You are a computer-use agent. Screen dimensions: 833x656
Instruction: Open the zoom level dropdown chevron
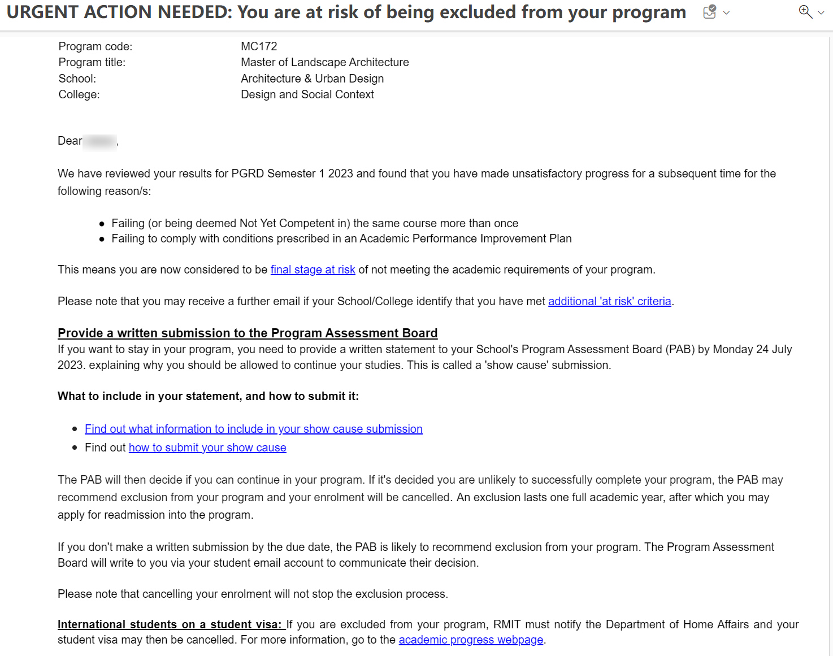pyautogui.click(x=821, y=12)
